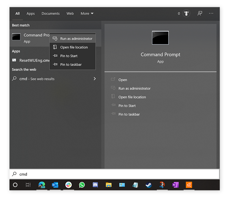This screenshot has height=199, width=229.
Task: Open WhatsApp from the taskbar
Action: coord(82,185)
